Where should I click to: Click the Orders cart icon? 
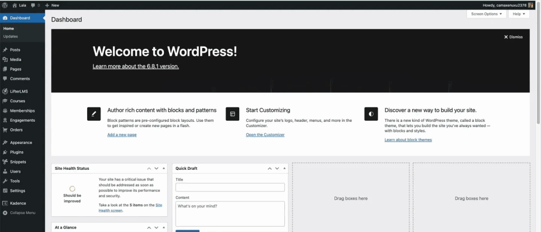click(5, 130)
